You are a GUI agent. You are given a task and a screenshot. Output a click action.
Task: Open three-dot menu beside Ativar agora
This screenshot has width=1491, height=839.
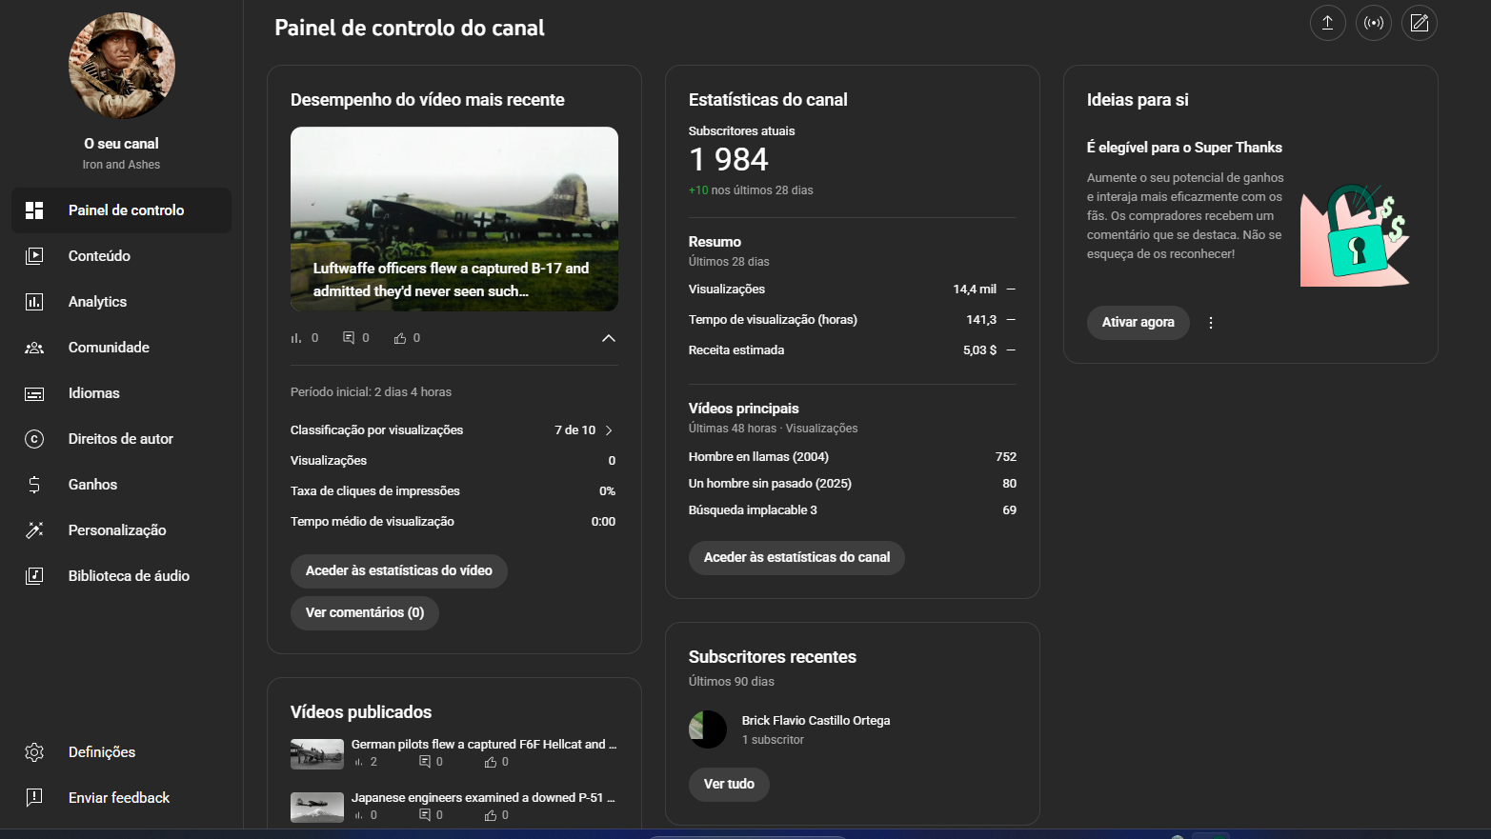pyautogui.click(x=1211, y=323)
